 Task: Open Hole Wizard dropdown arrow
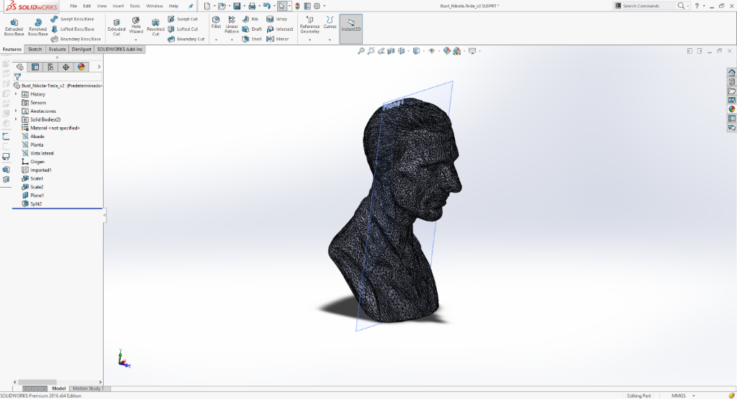point(136,40)
